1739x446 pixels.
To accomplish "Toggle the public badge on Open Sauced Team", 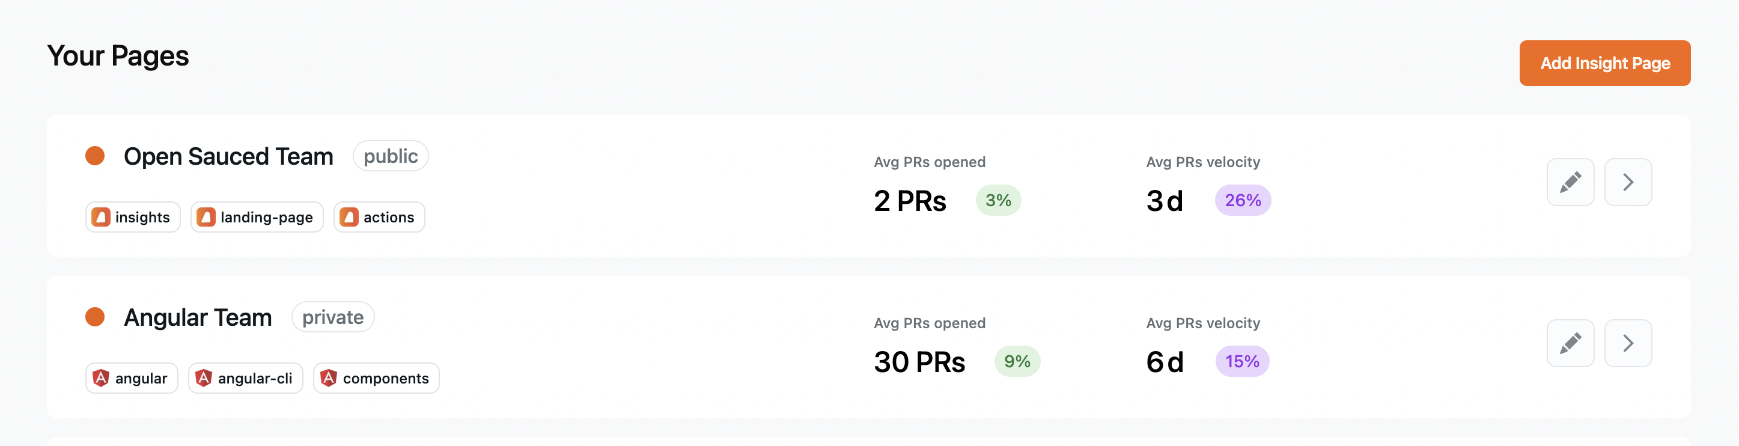I will (390, 156).
